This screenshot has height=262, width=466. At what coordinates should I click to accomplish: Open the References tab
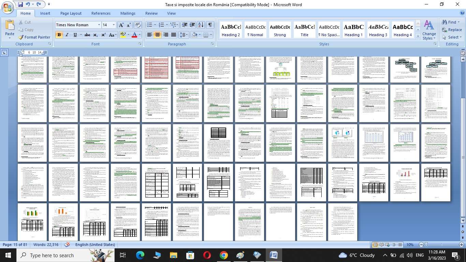pos(101,13)
